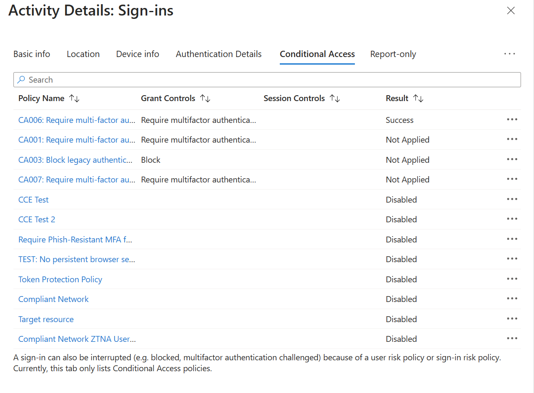Close the Activity Details pane
Image resolution: width=534 pixels, height=393 pixels.
(511, 11)
